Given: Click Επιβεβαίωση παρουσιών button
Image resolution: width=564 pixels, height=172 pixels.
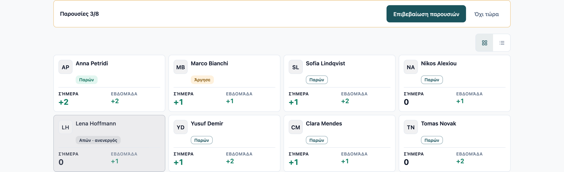Looking at the screenshot, I should pos(426,14).
